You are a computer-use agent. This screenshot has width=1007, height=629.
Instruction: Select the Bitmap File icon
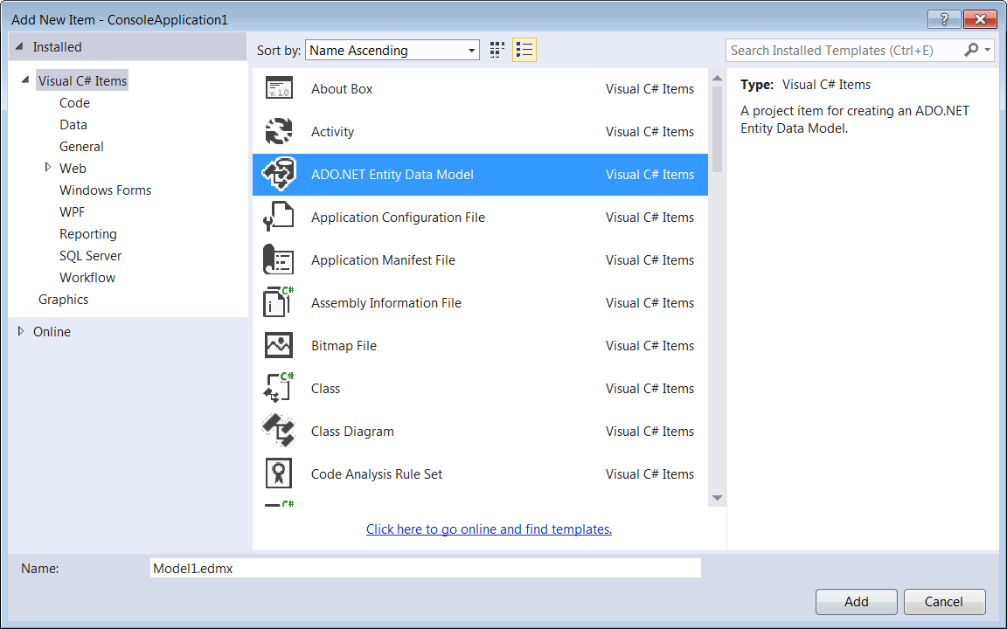point(279,345)
